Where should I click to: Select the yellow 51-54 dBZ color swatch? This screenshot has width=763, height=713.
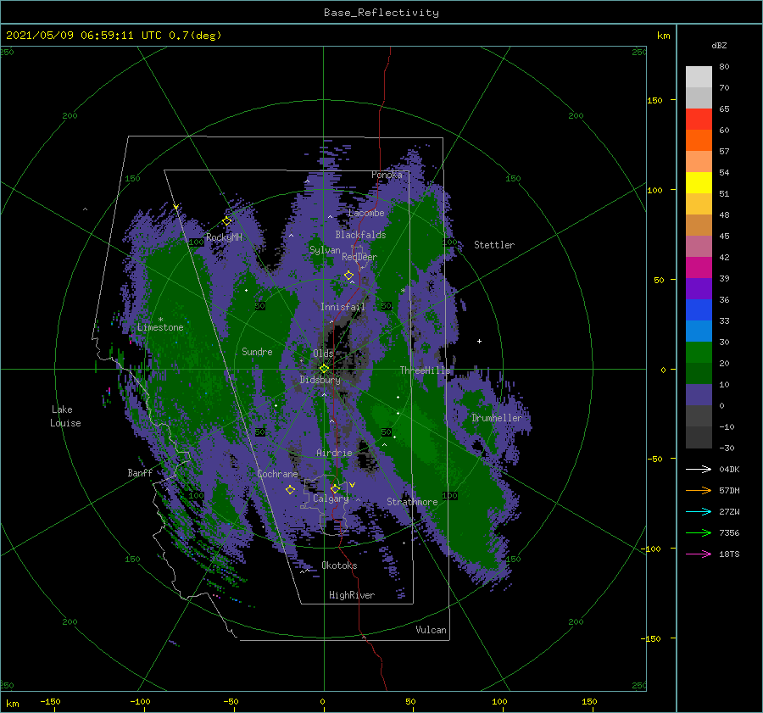pyautogui.click(x=699, y=183)
